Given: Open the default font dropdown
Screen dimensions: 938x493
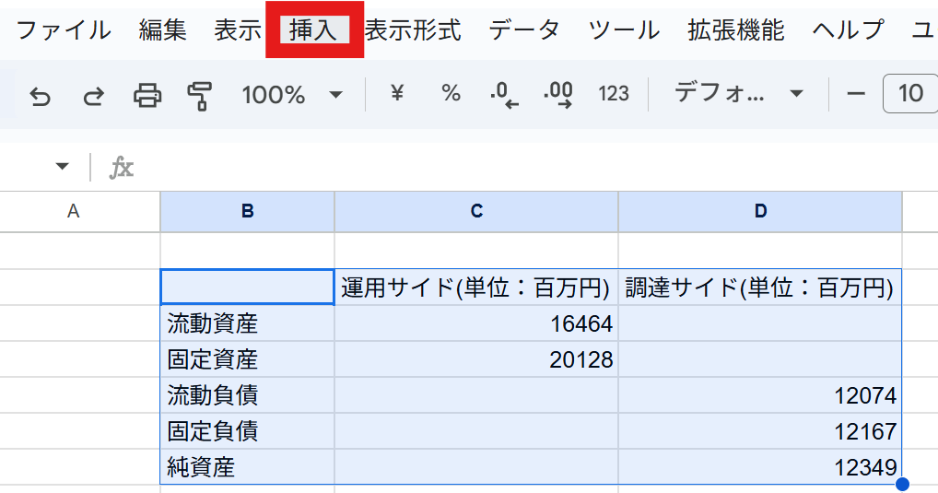Looking at the screenshot, I should [x=738, y=93].
